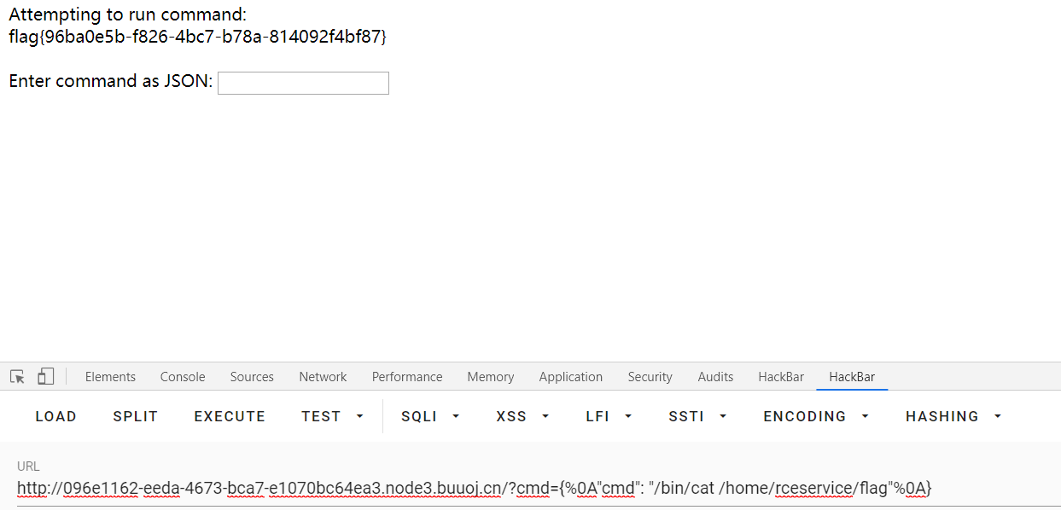Open the LFI dropdown menu
Image resolution: width=1061 pixels, height=510 pixels.
click(609, 416)
